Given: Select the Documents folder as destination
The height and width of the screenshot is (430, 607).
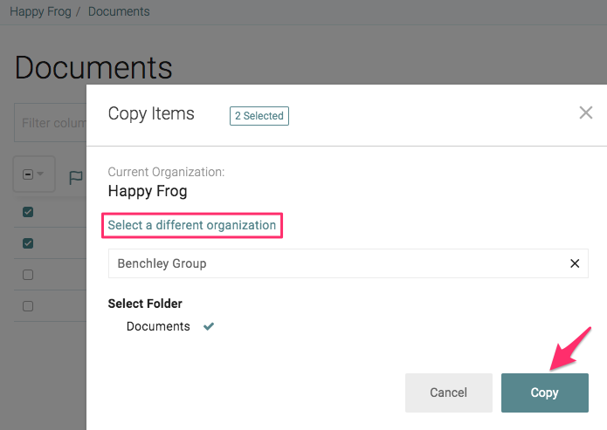Looking at the screenshot, I should 158,326.
